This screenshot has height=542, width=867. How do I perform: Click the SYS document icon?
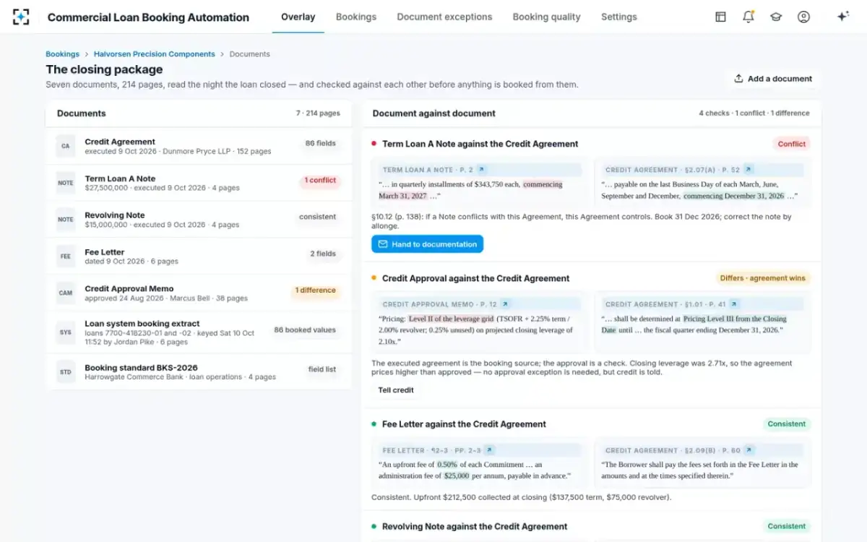(x=66, y=333)
